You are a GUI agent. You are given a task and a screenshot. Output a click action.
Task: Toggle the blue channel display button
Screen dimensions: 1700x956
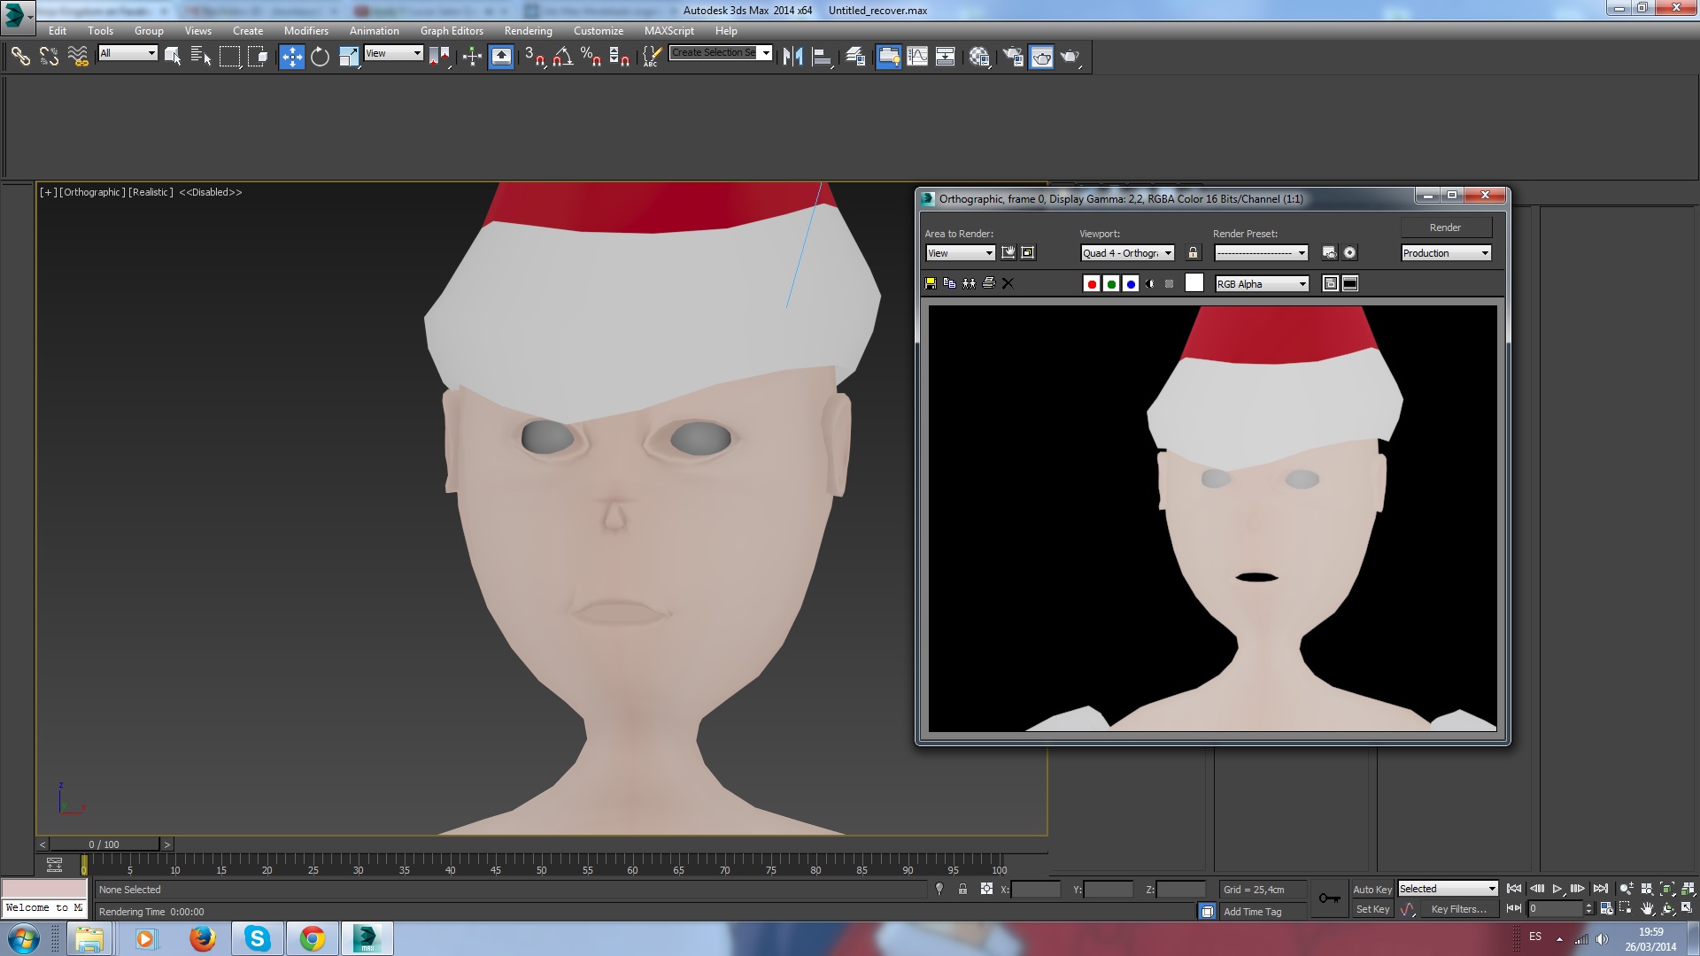(x=1130, y=284)
